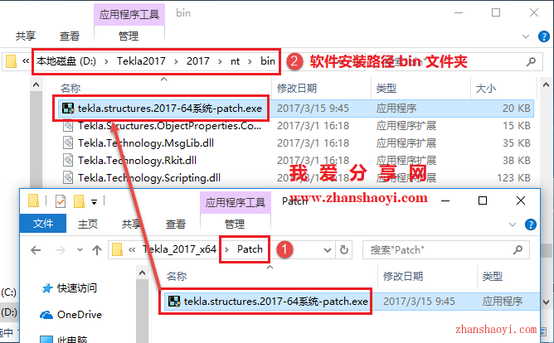Click New folder icon in quick access toolbar
Viewport: 554px width, 343px height.
click(x=79, y=201)
